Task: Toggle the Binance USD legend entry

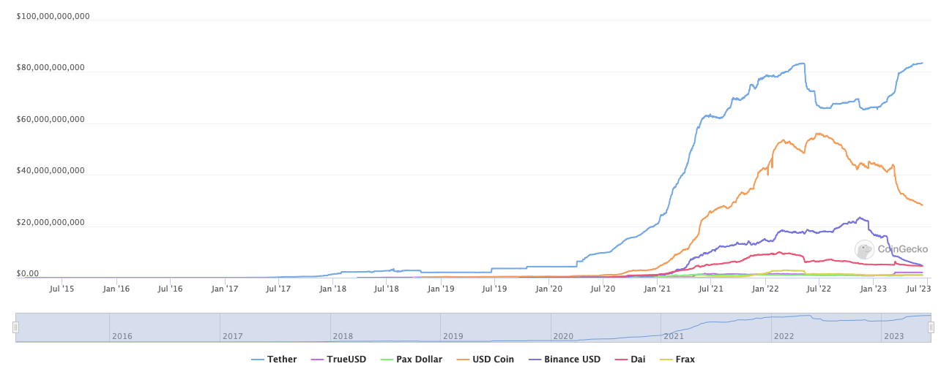Action: 564,360
